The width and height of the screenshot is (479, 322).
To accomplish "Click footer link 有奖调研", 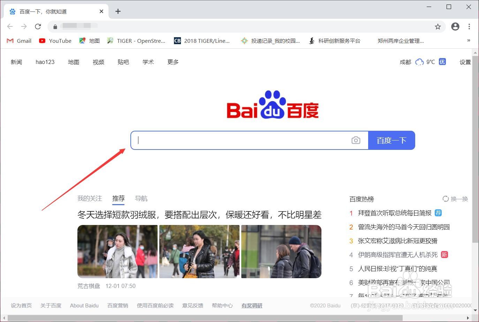I will [x=252, y=305].
